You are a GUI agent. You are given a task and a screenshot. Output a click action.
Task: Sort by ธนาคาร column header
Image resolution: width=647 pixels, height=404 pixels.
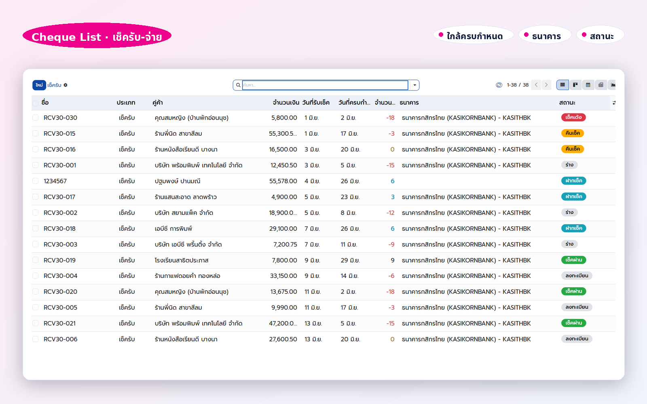click(x=409, y=103)
